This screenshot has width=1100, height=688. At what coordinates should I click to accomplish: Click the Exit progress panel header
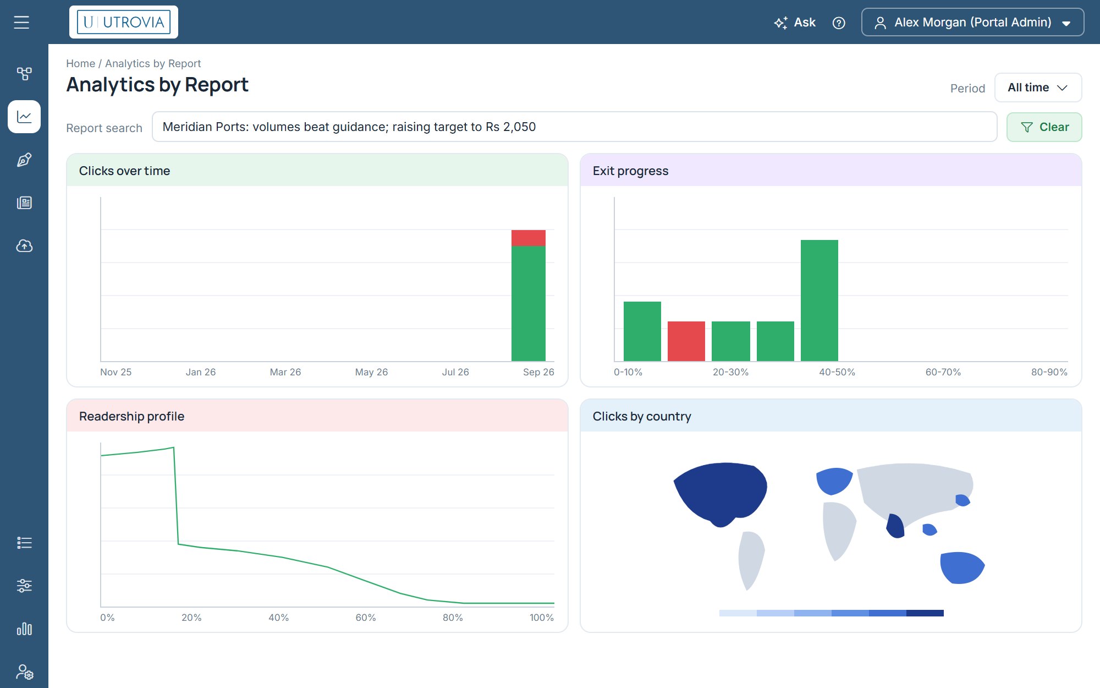click(x=831, y=171)
